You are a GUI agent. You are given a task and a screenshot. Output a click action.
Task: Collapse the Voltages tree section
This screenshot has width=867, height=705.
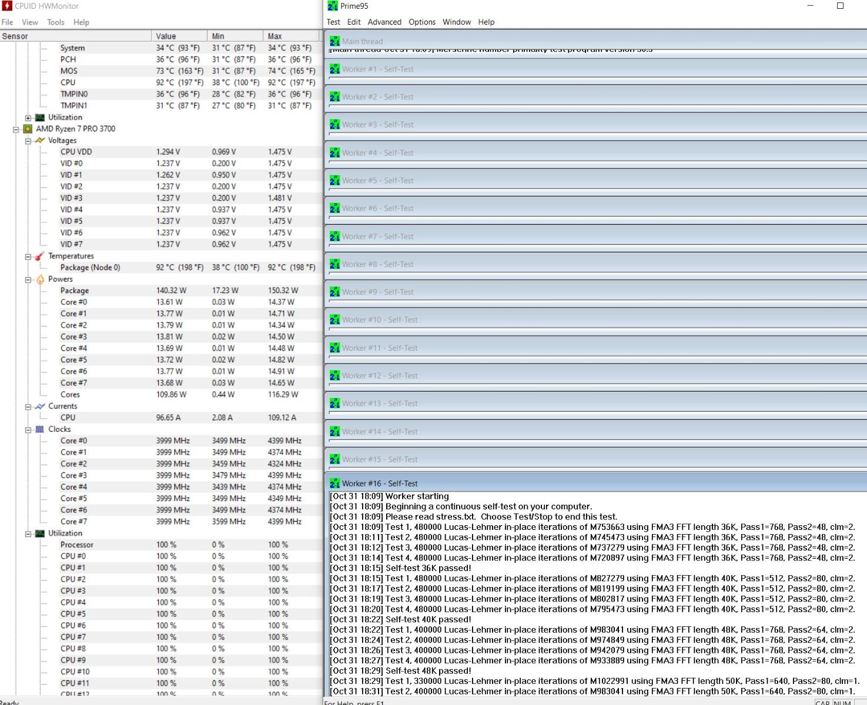(x=28, y=141)
